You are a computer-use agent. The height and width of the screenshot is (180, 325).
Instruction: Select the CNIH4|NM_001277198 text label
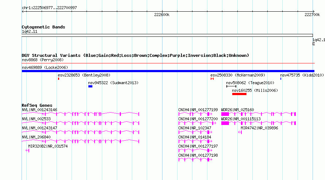coord(198,155)
